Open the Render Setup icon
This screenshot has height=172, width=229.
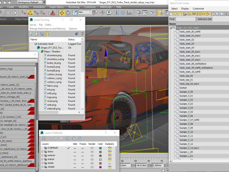point(138,13)
